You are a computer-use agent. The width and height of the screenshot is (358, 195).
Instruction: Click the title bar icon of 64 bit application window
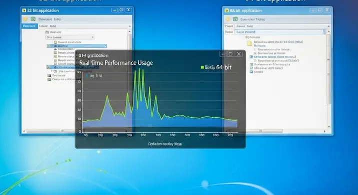[226, 10]
